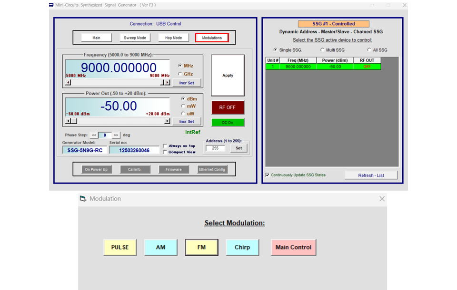457x290 pixels.
Task: Close the Modulation dialog
Action: point(382,199)
